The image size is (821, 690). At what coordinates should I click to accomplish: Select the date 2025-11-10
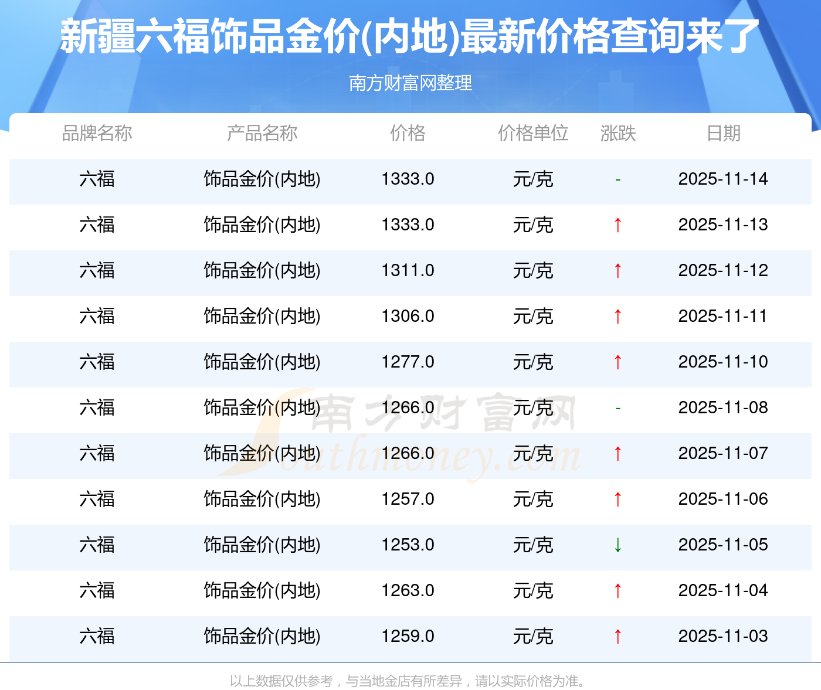tap(723, 362)
